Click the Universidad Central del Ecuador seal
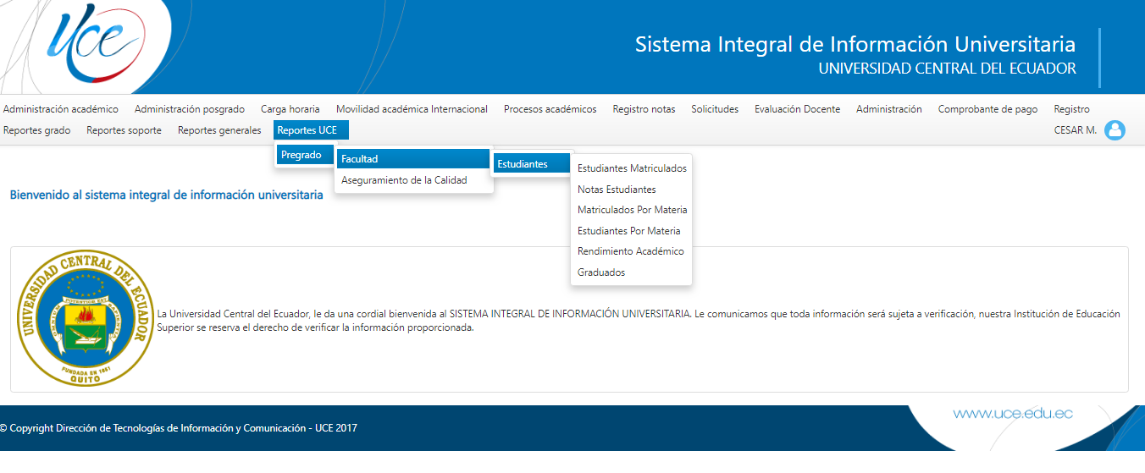Image resolution: width=1145 pixels, height=473 pixels. point(86,319)
